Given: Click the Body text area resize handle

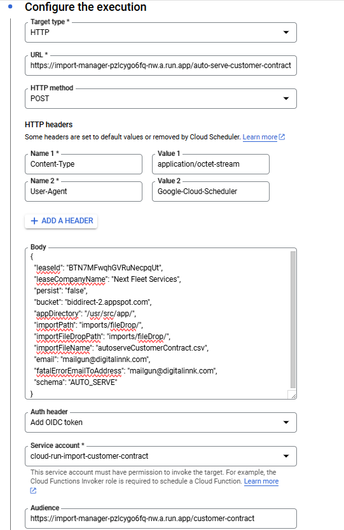Looking at the screenshot, I should click(x=292, y=394).
